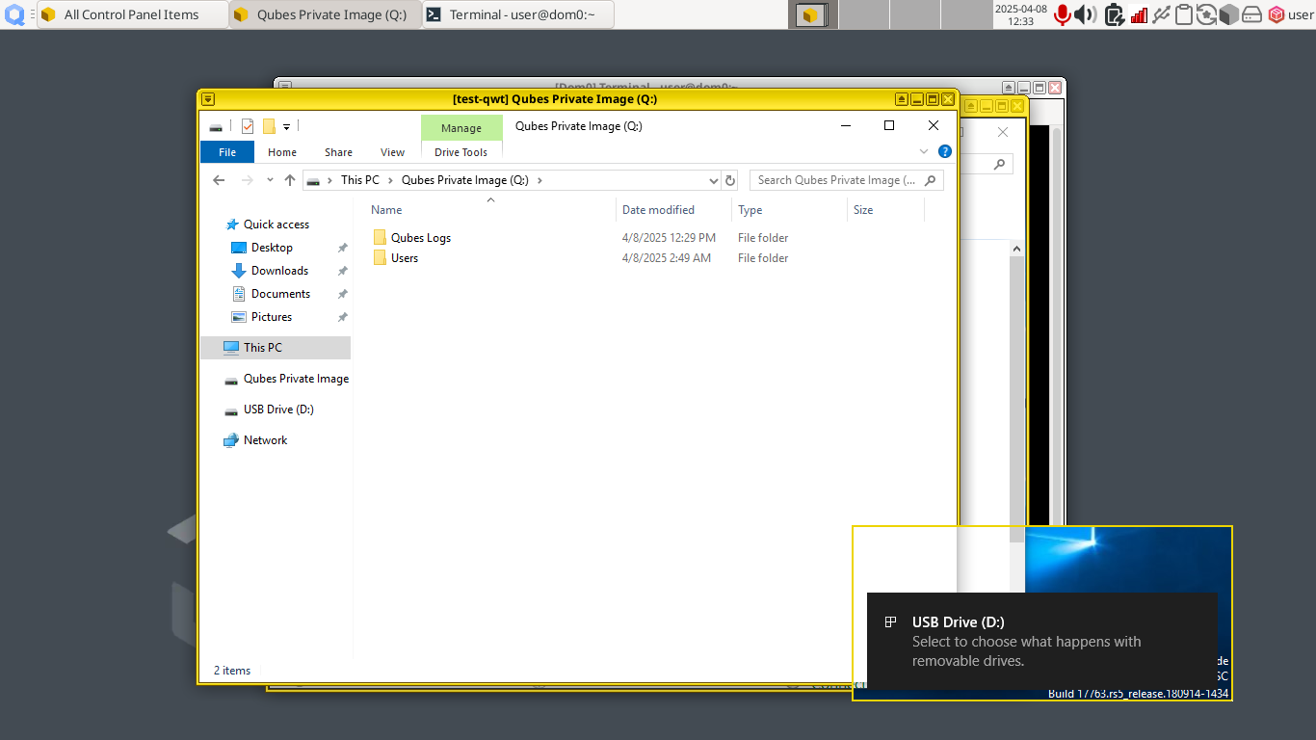Click the Properties checkmark toolbar icon
The width and height of the screenshot is (1316, 740).
click(x=248, y=126)
